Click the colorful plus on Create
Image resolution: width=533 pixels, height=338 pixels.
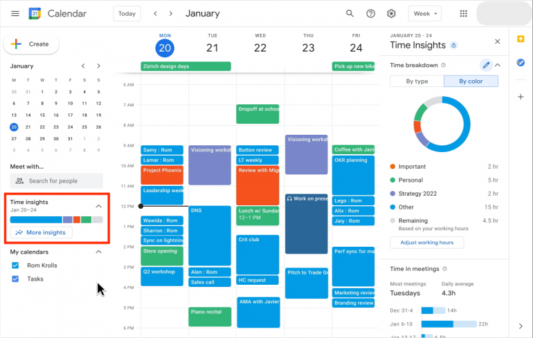[x=16, y=44]
